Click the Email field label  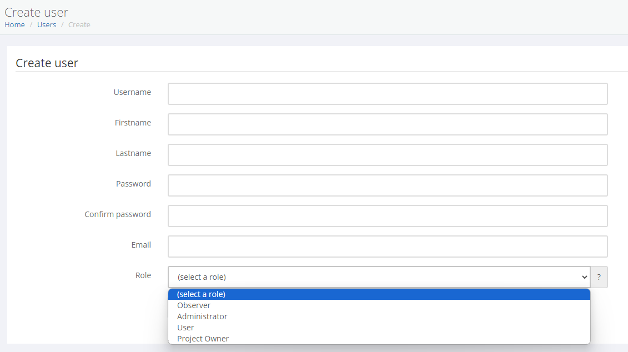coord(140,245)
